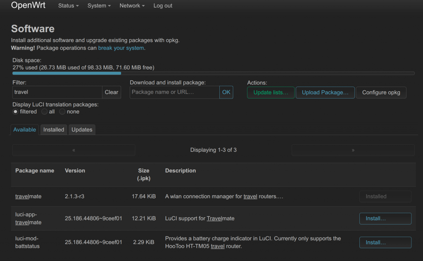423x261 pixels.
Task: Click the 'A wlan connection manager' description
Action: tap(224, 196)
